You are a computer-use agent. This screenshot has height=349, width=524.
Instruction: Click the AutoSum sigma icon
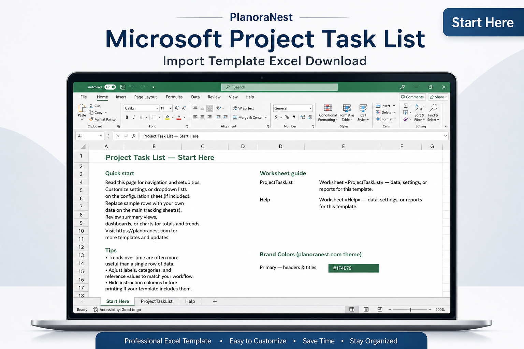coord(406,106)
